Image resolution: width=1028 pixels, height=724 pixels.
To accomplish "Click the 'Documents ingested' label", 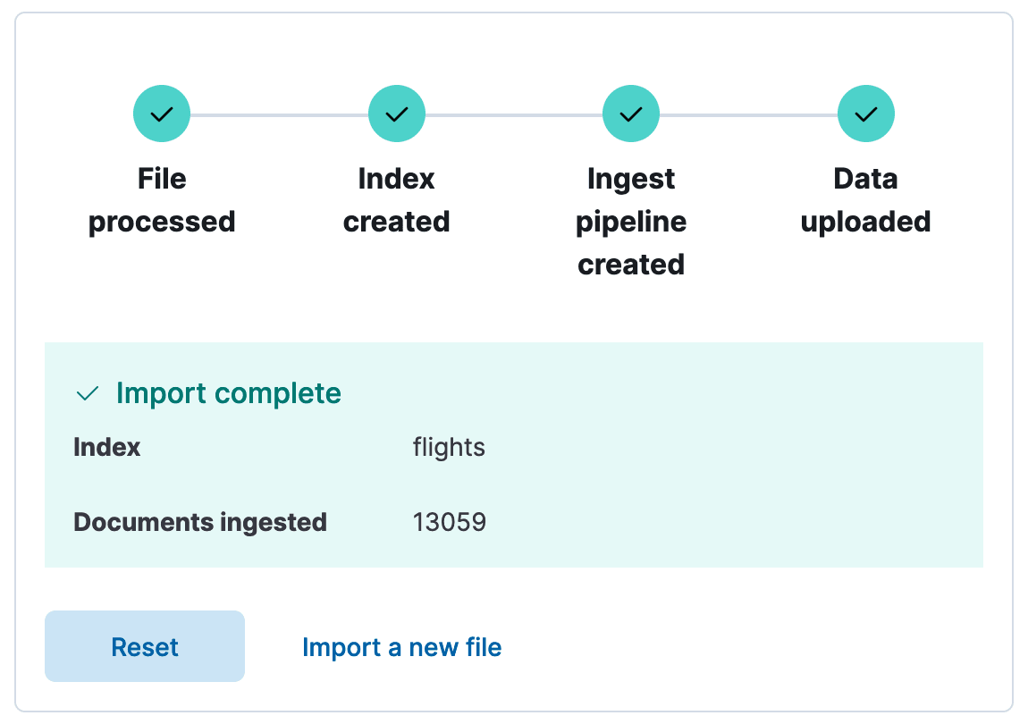I will [x=199, y=522].
